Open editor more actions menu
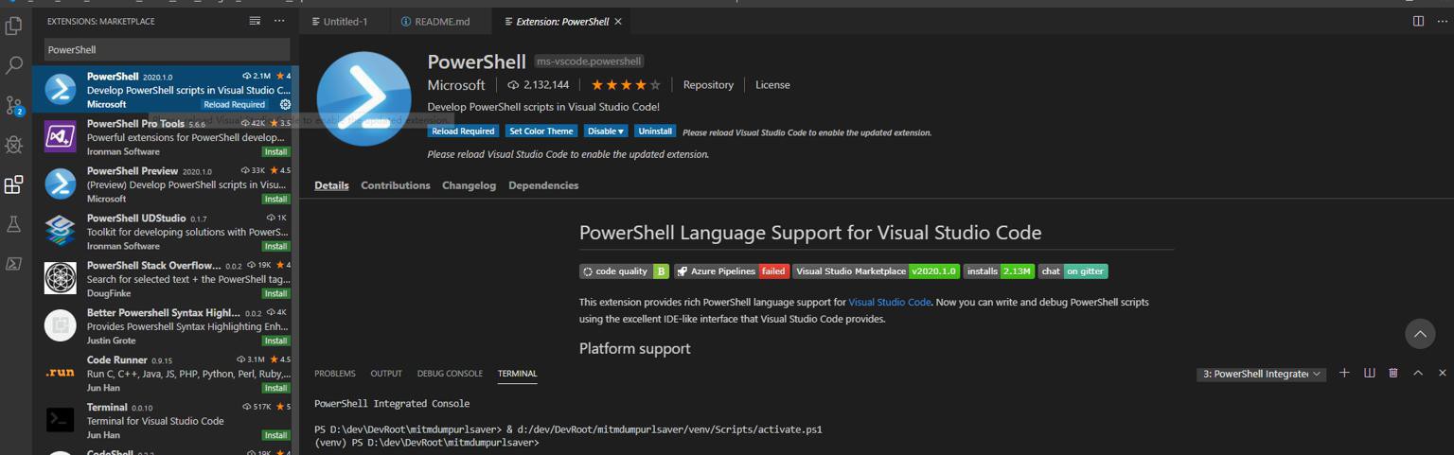Image resolution: width=1454 pixels, height=455 pixels. point(1442,21)
